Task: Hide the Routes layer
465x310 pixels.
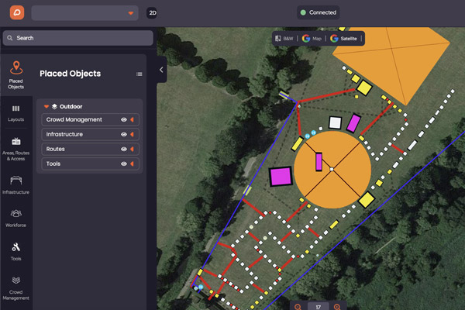Action: (124, 149)
